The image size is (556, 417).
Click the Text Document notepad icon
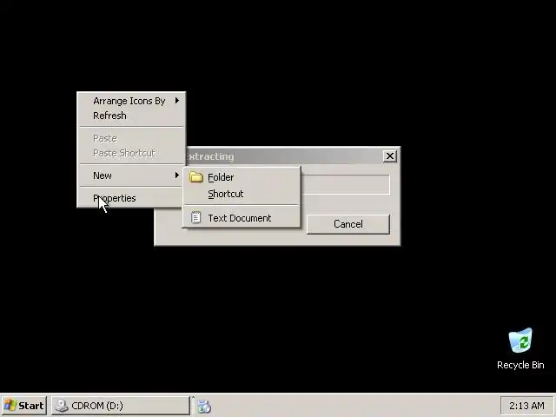(195, 217)
